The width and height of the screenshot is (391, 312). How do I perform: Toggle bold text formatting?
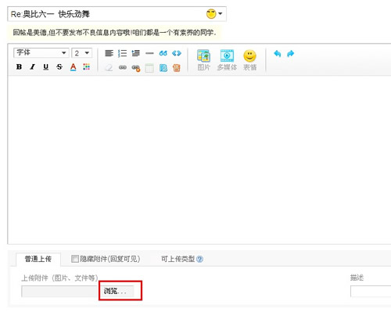pos(19,67)
